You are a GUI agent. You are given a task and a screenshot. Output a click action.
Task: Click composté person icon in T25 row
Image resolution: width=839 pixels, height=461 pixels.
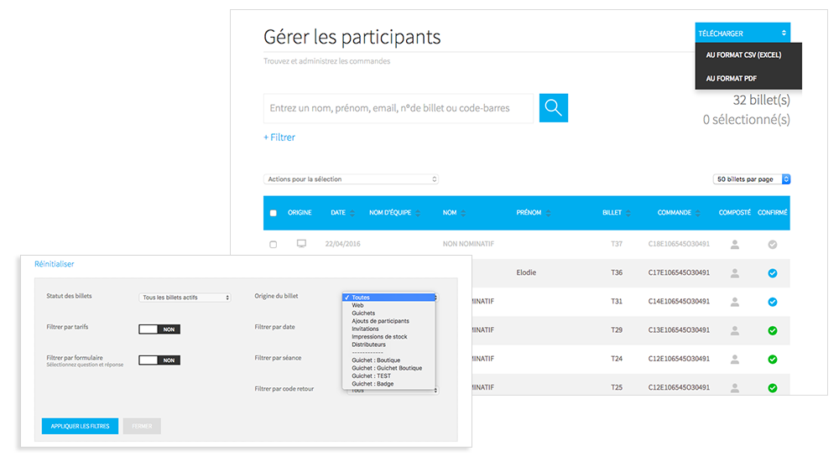tap(735, 388)
